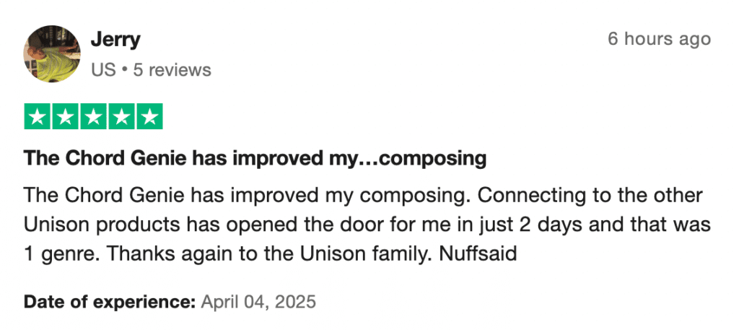Screen dimensions: 739x330
Task: Click the 'Date of experience:' label
Action: point(110,302)
